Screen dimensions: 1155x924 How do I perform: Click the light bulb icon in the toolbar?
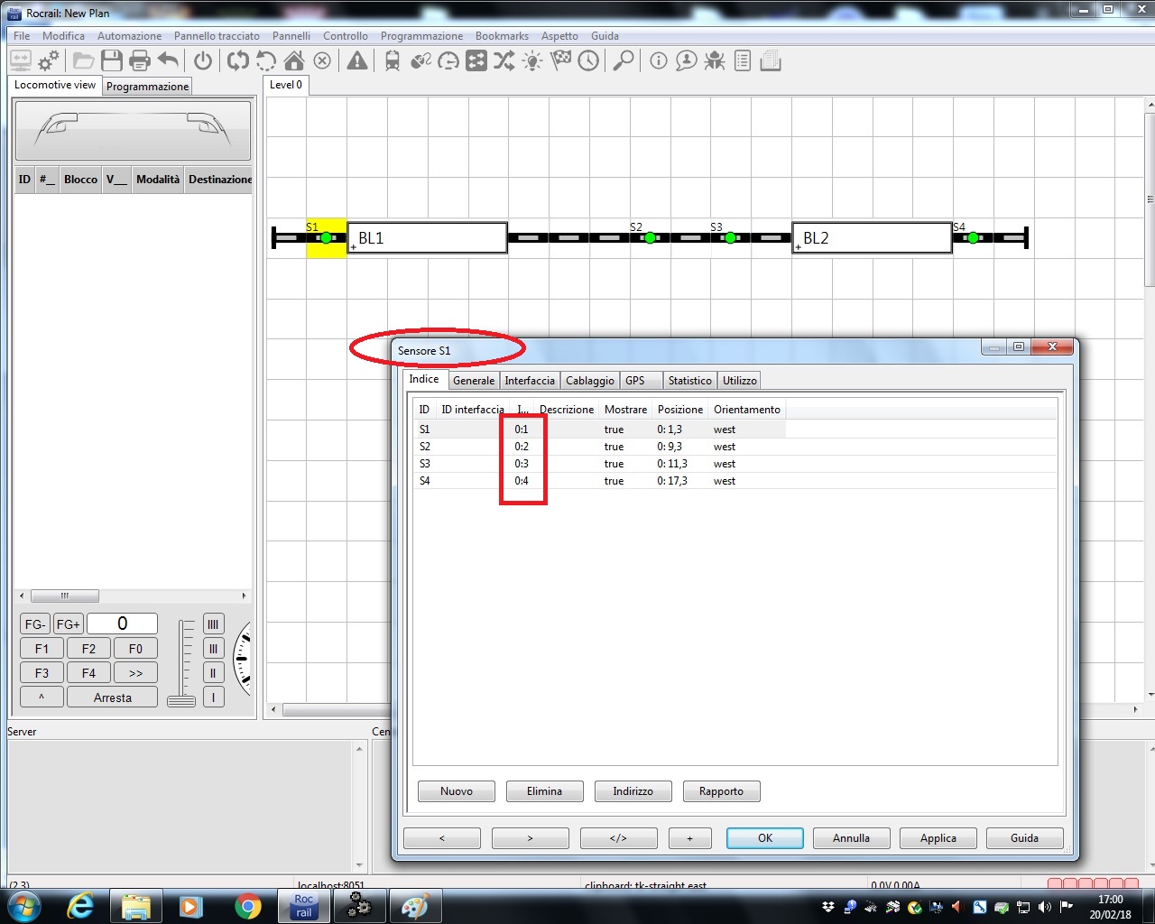click(532, 60)
